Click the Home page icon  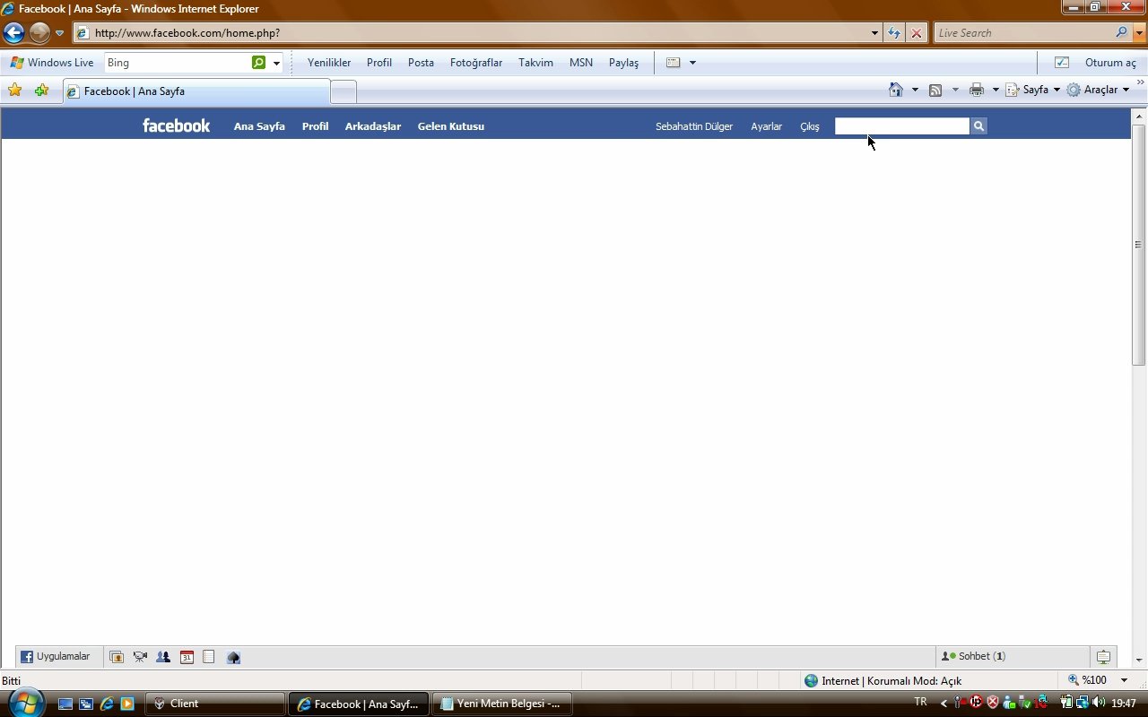click(895, 90)
